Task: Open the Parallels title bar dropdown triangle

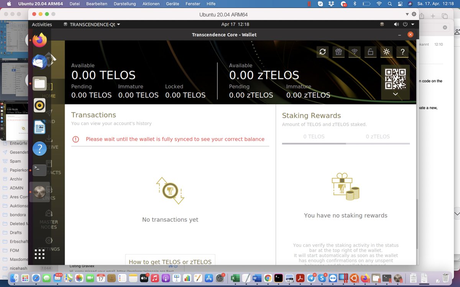Action: coord(407,14)
